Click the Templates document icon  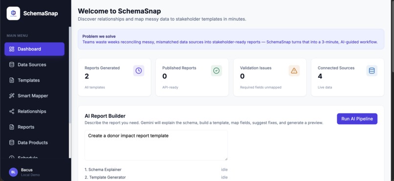(12, 80)
